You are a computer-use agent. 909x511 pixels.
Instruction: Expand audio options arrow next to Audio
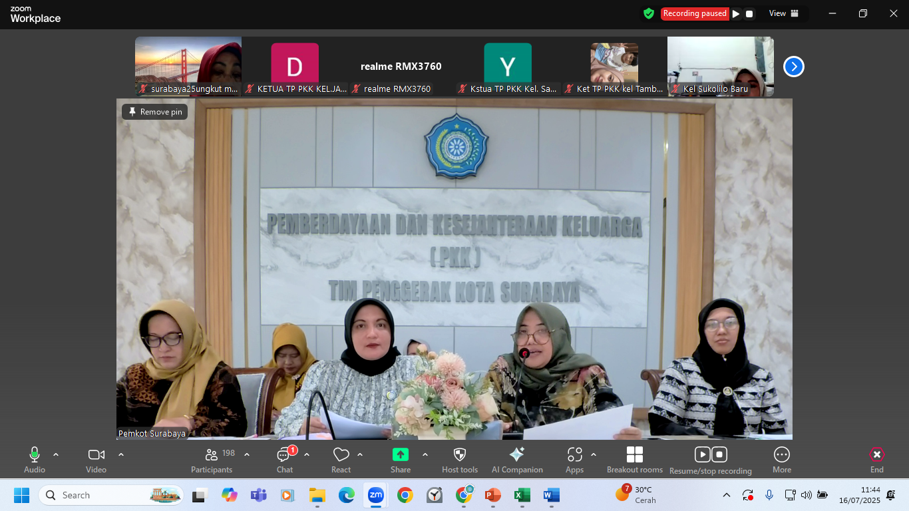click(x=56, y=454)
